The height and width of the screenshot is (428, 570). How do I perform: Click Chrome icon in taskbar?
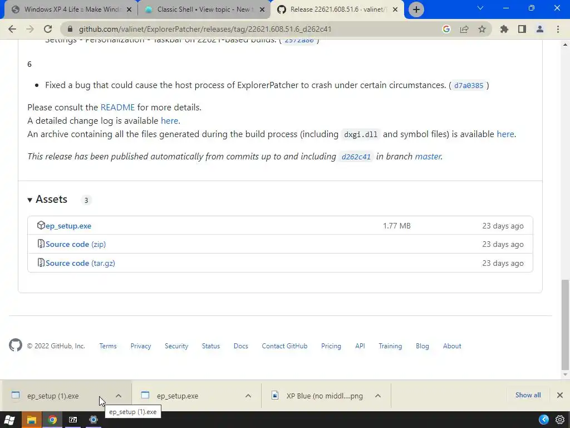tap(52, 420)
